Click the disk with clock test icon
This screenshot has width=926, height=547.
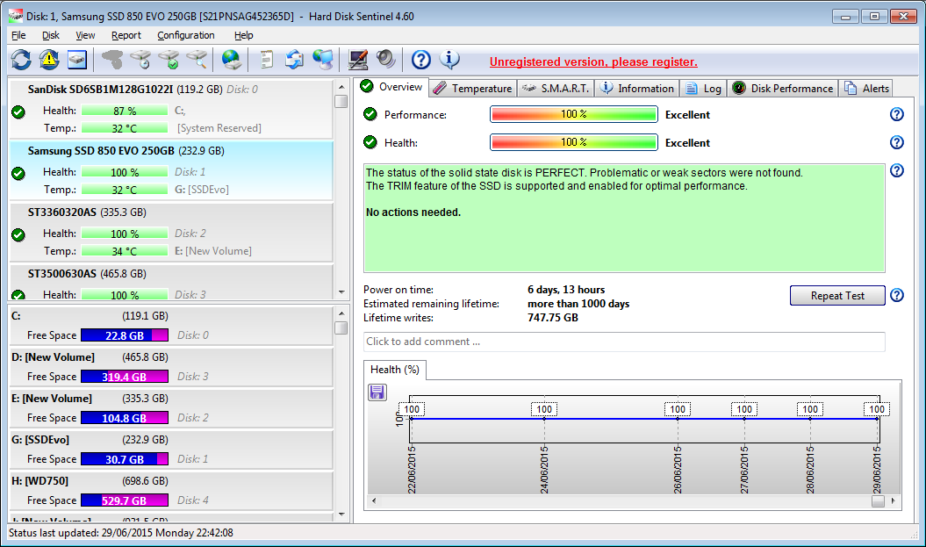(140, 60)
